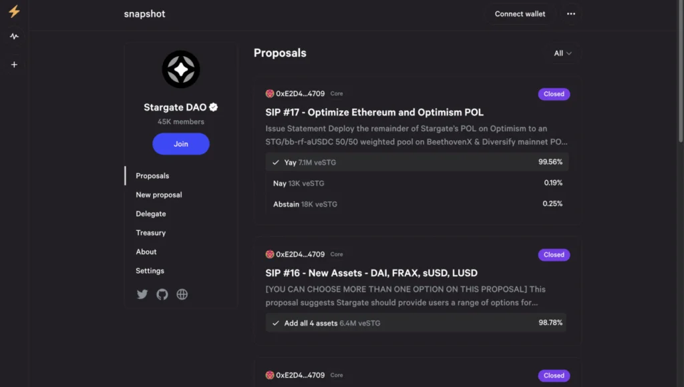Click the plus icon in left sidebar
684x387 pixels.
(x=14, y=65)
